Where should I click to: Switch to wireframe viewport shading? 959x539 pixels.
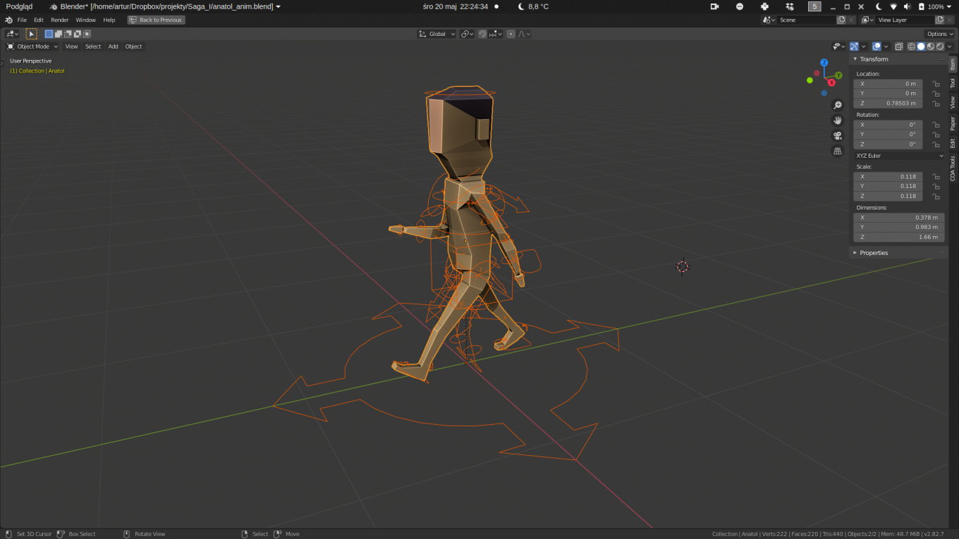tap(911, 47)
